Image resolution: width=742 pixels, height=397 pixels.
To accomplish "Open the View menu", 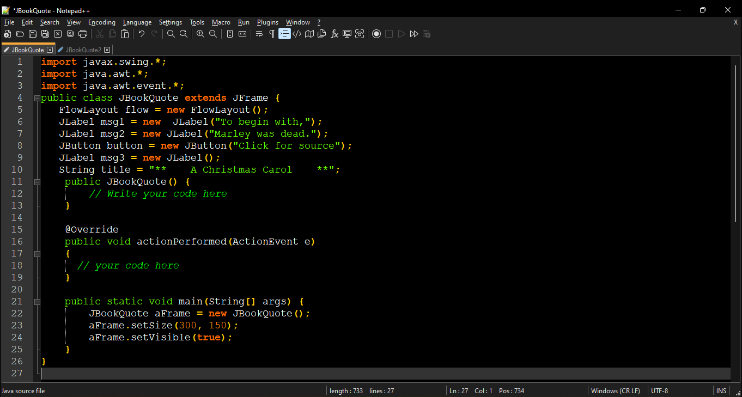I will pos(74,22).
